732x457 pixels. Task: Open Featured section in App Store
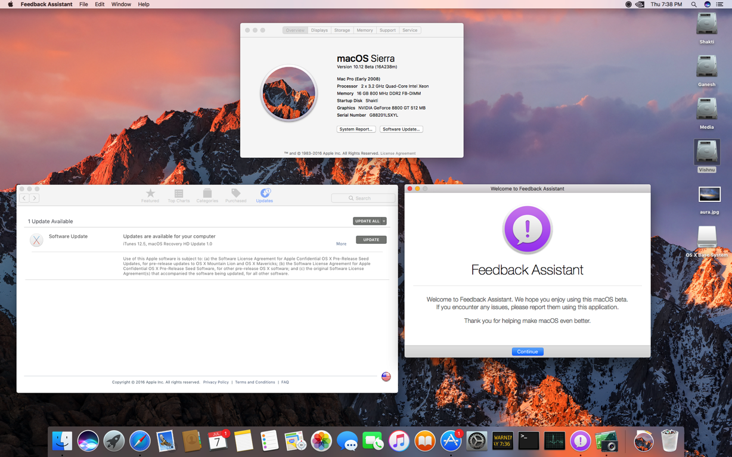click(x=150, y=195)
